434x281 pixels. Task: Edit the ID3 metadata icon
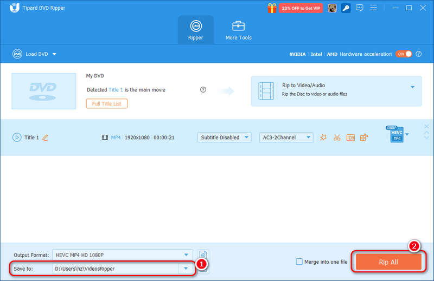click(350, 138)
